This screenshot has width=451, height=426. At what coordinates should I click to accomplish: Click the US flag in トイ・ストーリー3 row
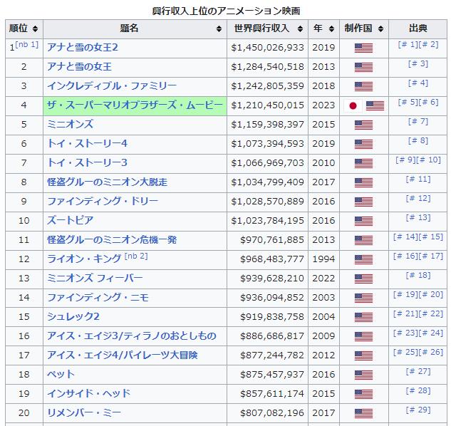pos(363,164)
